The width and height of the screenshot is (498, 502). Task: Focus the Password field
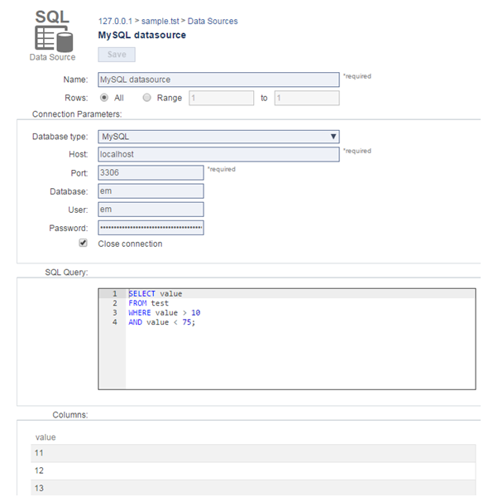point(151,228)
